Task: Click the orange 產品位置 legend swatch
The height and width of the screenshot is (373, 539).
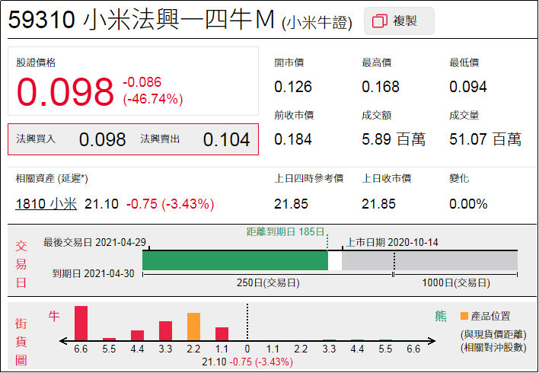Action: [464, 316]
